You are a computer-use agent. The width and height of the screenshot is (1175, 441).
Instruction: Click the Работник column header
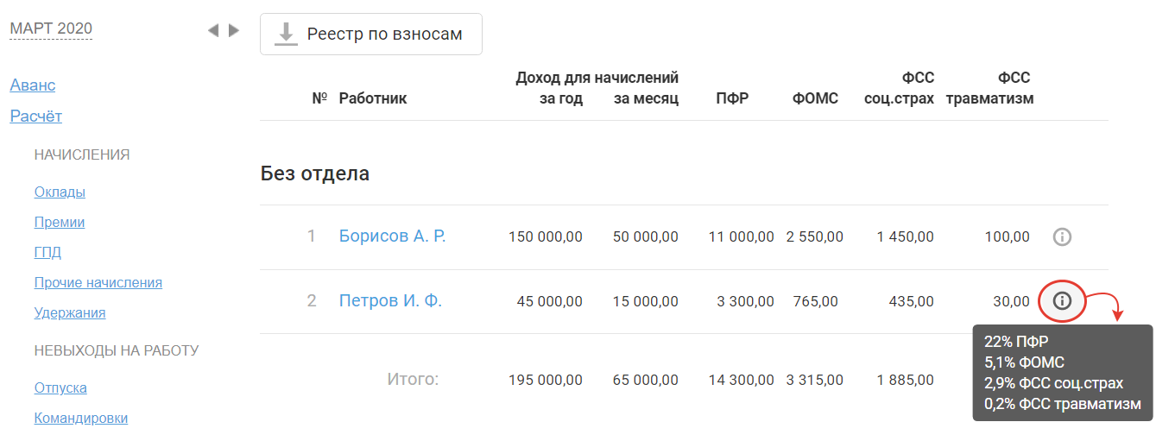tap(373, 98)
